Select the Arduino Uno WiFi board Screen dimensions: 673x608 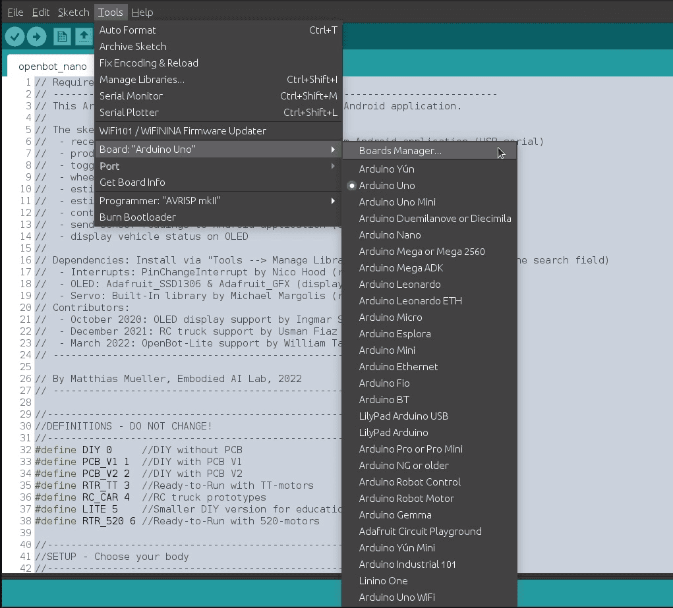430,597
